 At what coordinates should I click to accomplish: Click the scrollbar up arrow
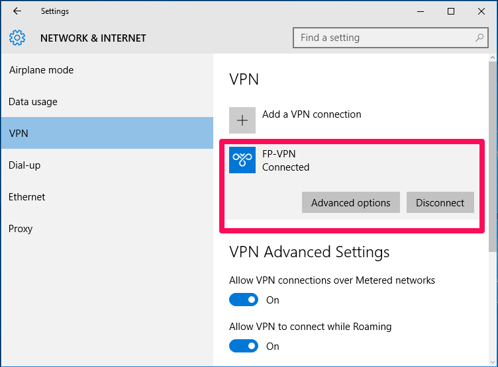point(493,58)
